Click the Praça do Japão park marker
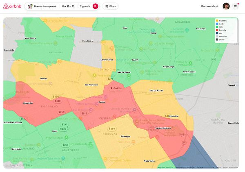 pos(67,137)
